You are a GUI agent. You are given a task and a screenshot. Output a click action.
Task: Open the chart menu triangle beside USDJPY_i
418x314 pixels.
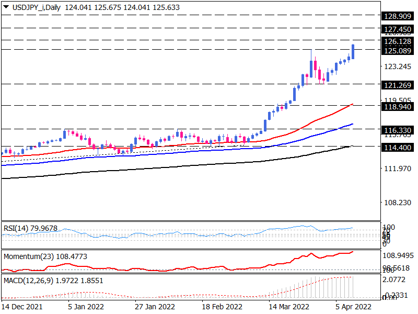coord(6,7)
